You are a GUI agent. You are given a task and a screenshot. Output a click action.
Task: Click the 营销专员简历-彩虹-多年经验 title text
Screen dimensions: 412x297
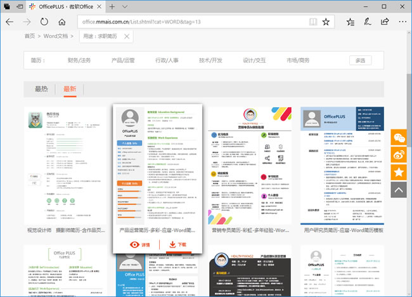pyautogui.click(x=250, y=230)
